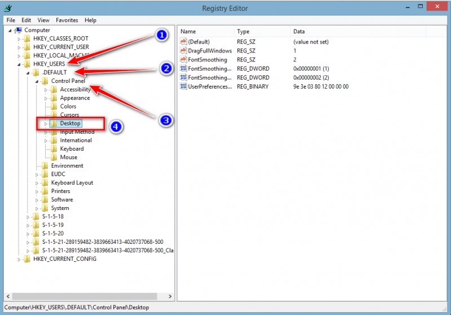Click the Mouse folder icon
Screen dimensions: 451x315
pyautogui.click(x=54, y=157)
